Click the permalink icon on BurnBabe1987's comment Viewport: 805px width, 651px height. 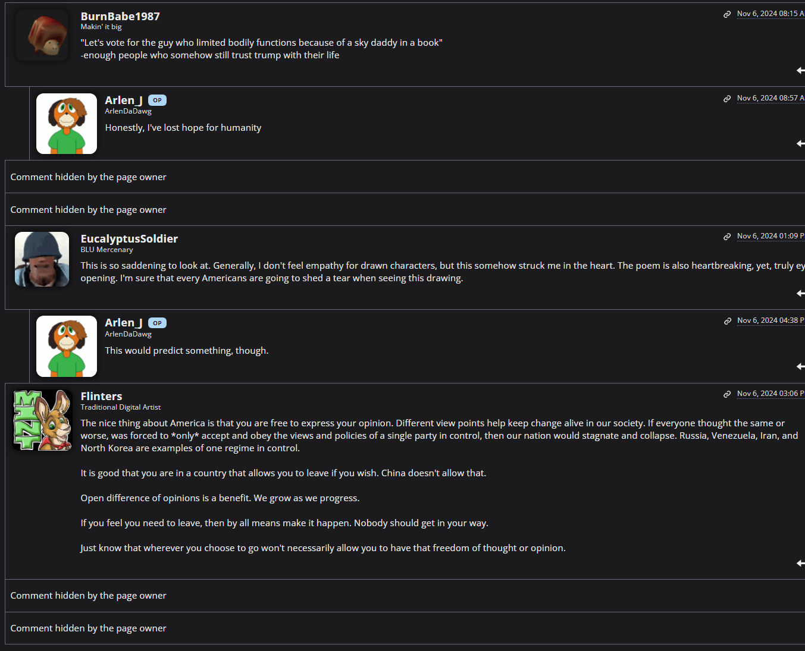coord(727,14)
